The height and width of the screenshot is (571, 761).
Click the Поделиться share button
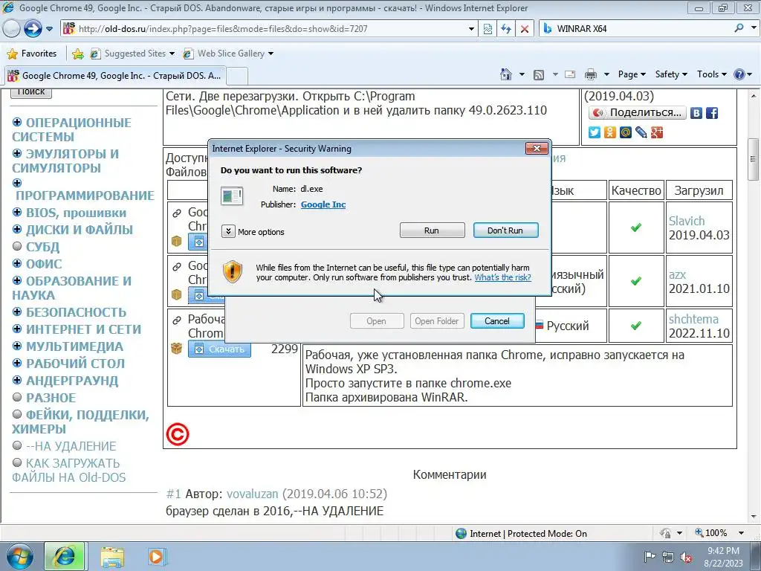pos(637,113)
